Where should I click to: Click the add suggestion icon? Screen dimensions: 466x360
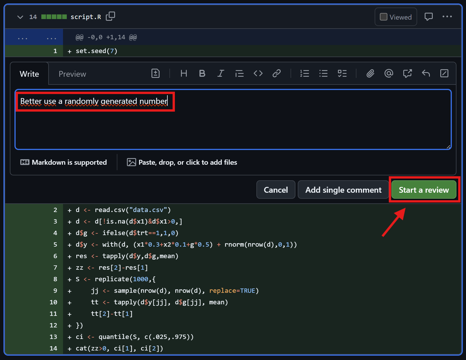click(156, 74)
